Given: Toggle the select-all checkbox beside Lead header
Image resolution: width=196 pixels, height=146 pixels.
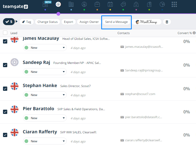Looking at the screenshot, I should 5,33.
